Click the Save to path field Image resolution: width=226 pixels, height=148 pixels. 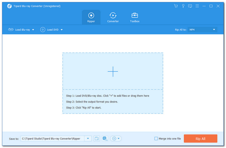(x=53, y=138)
